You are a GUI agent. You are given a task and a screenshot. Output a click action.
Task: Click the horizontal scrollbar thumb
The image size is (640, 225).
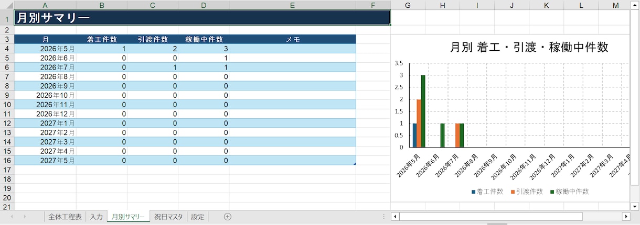click(490, 217)
